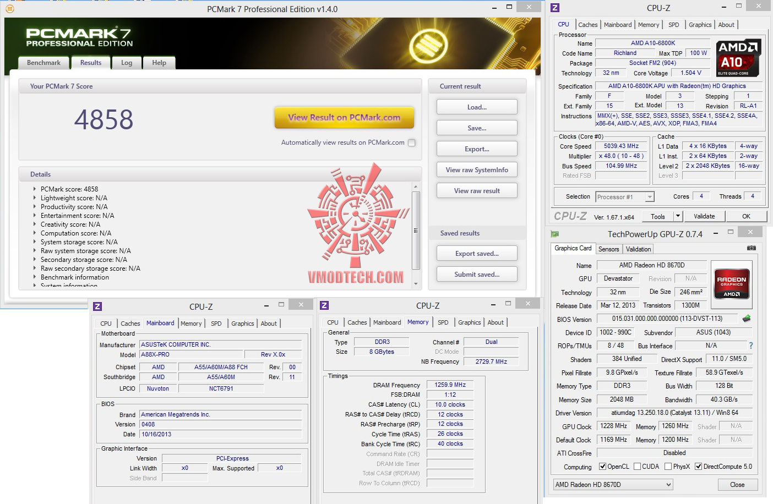Click View Result on PCMark.com button
Screen dimensions: 773x504
(x=344, y=117)
